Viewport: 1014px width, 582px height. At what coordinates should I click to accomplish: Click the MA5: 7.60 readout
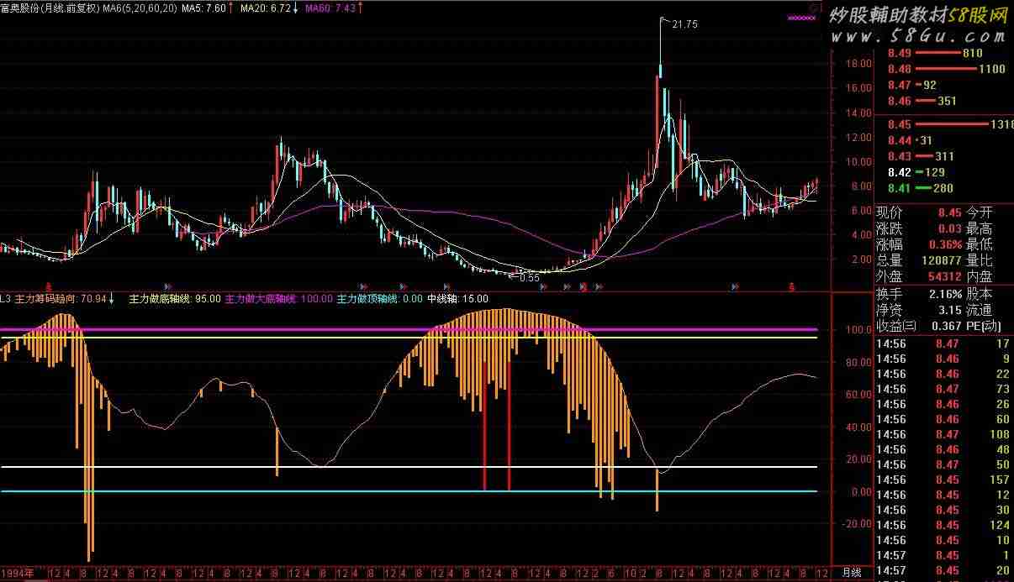point(203,8)
